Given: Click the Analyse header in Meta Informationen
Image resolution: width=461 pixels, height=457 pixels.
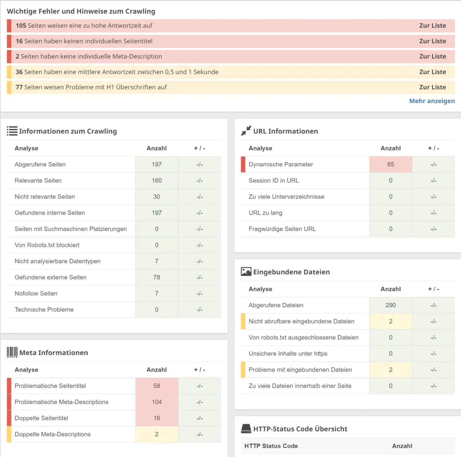Looking at the screenshot, I should 26,370.
